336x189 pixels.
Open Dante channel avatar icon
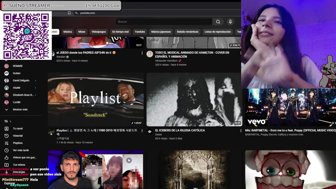150,132
